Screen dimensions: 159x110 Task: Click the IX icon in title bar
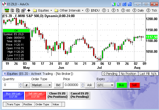119,4
